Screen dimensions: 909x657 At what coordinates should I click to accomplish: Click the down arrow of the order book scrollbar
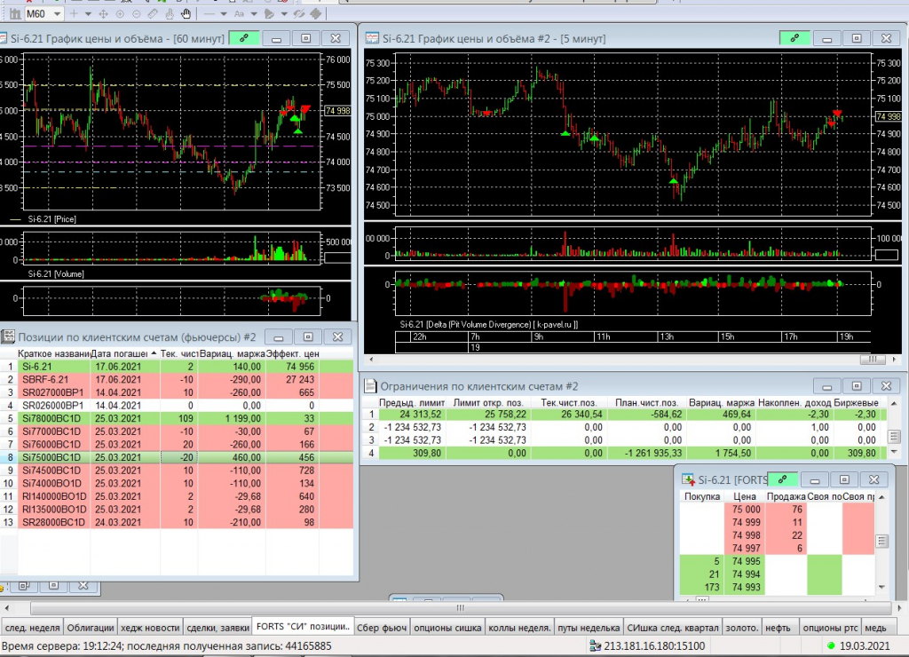tap(881, 587)
